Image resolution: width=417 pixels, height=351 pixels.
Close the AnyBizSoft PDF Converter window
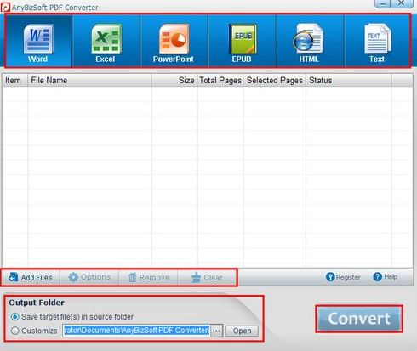coord(401,3)
